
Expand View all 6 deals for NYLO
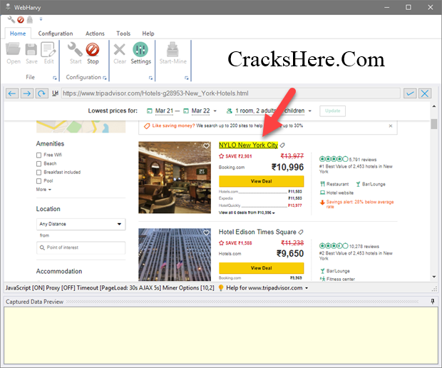pyautogui.click(x=247, y=213)
